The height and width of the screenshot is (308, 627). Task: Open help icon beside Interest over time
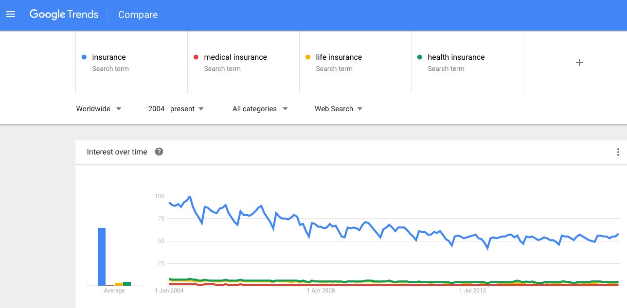159,152
